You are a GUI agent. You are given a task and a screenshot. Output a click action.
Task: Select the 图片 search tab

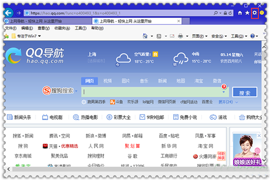[126, 81]
